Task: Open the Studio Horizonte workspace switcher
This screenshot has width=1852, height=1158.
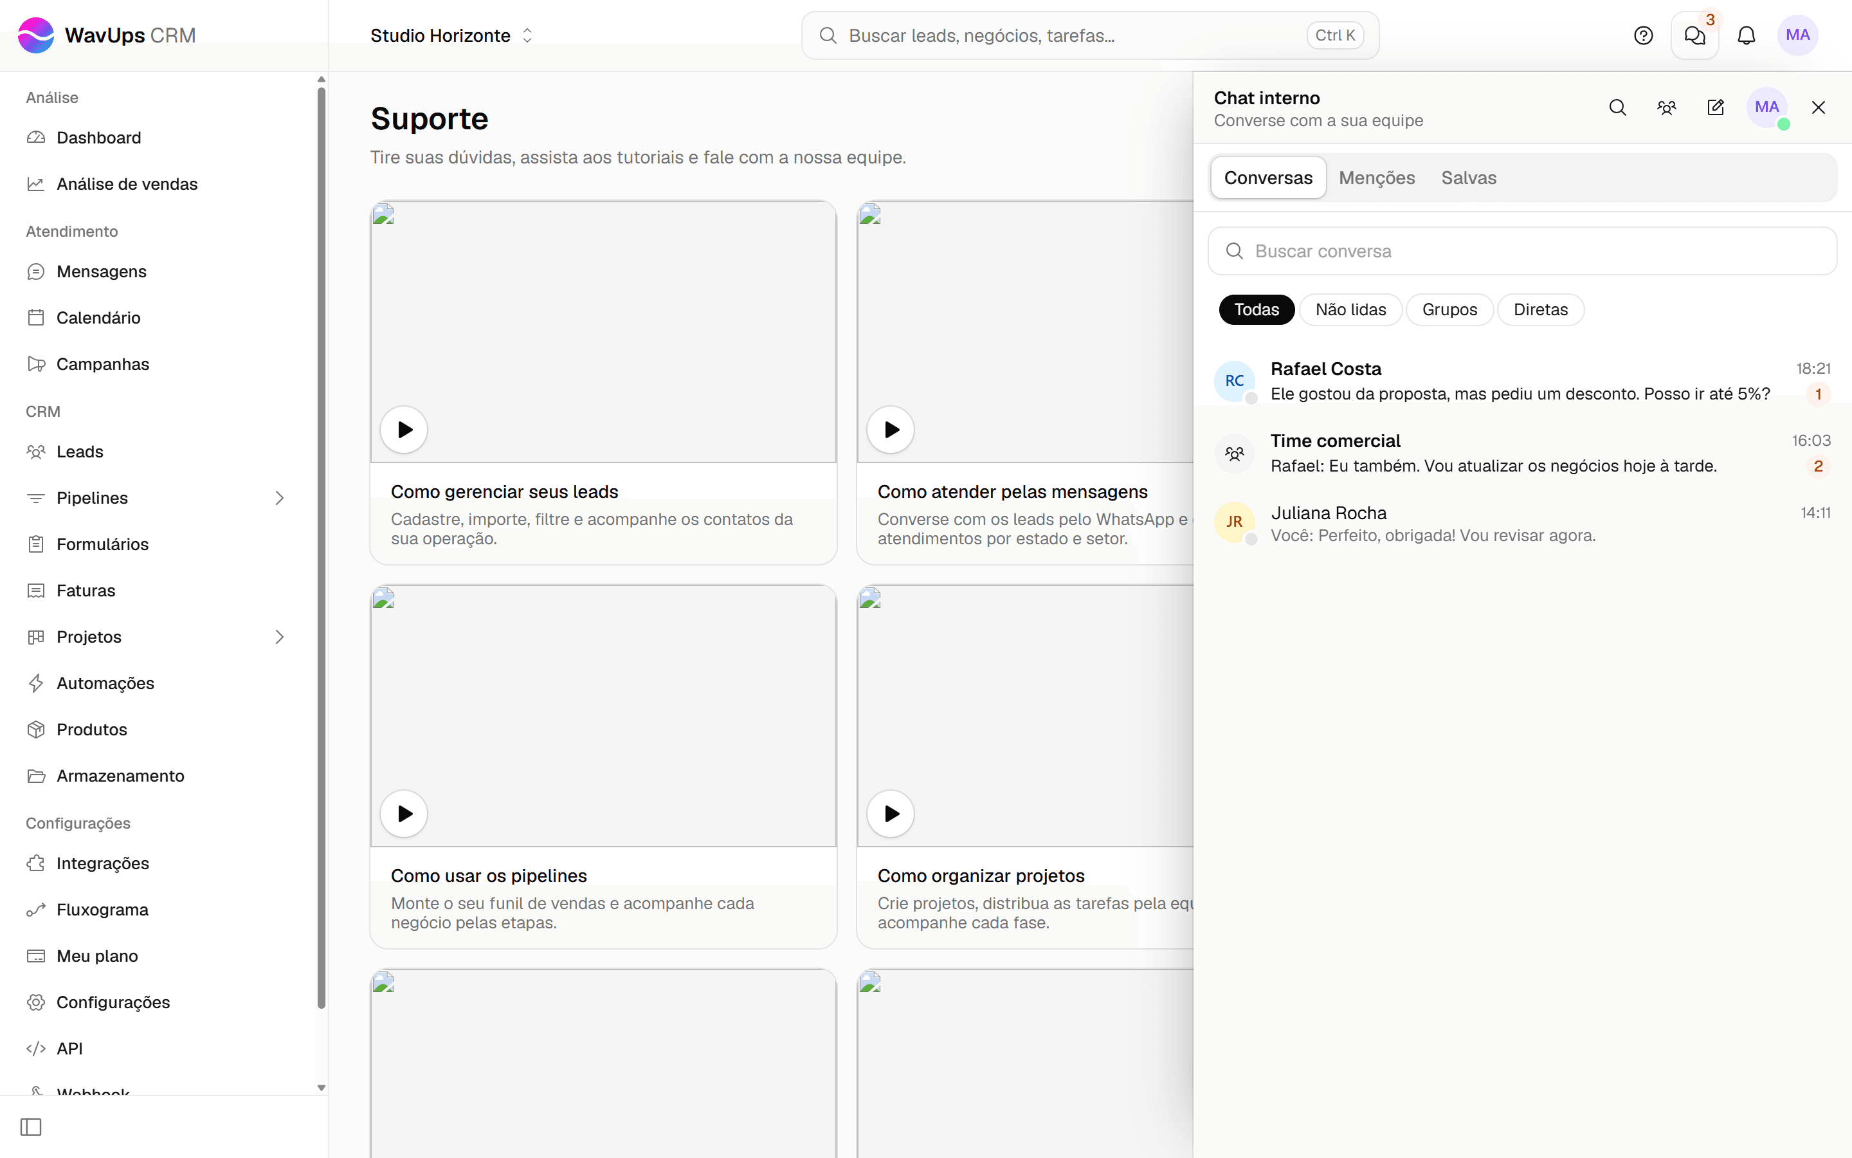Action: (451, 35)
